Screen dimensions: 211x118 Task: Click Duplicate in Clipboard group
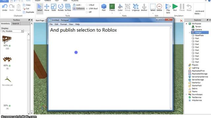(x=28, y=12)
